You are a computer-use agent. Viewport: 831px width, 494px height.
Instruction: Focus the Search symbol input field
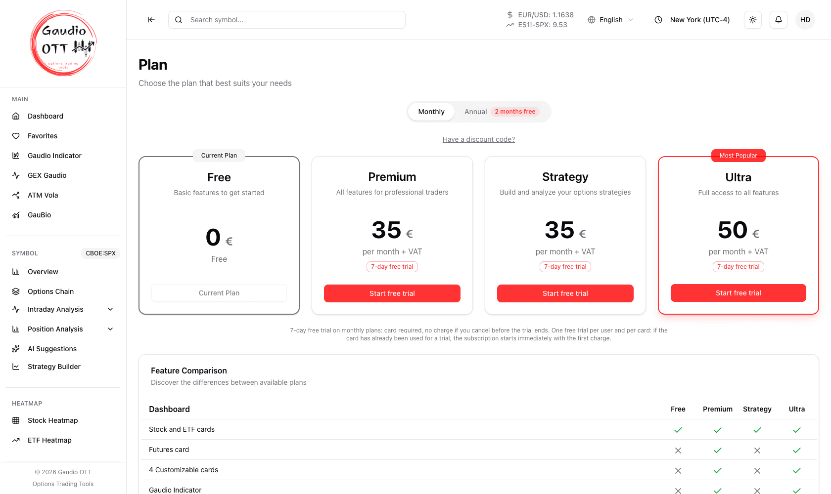pos(287,20)
